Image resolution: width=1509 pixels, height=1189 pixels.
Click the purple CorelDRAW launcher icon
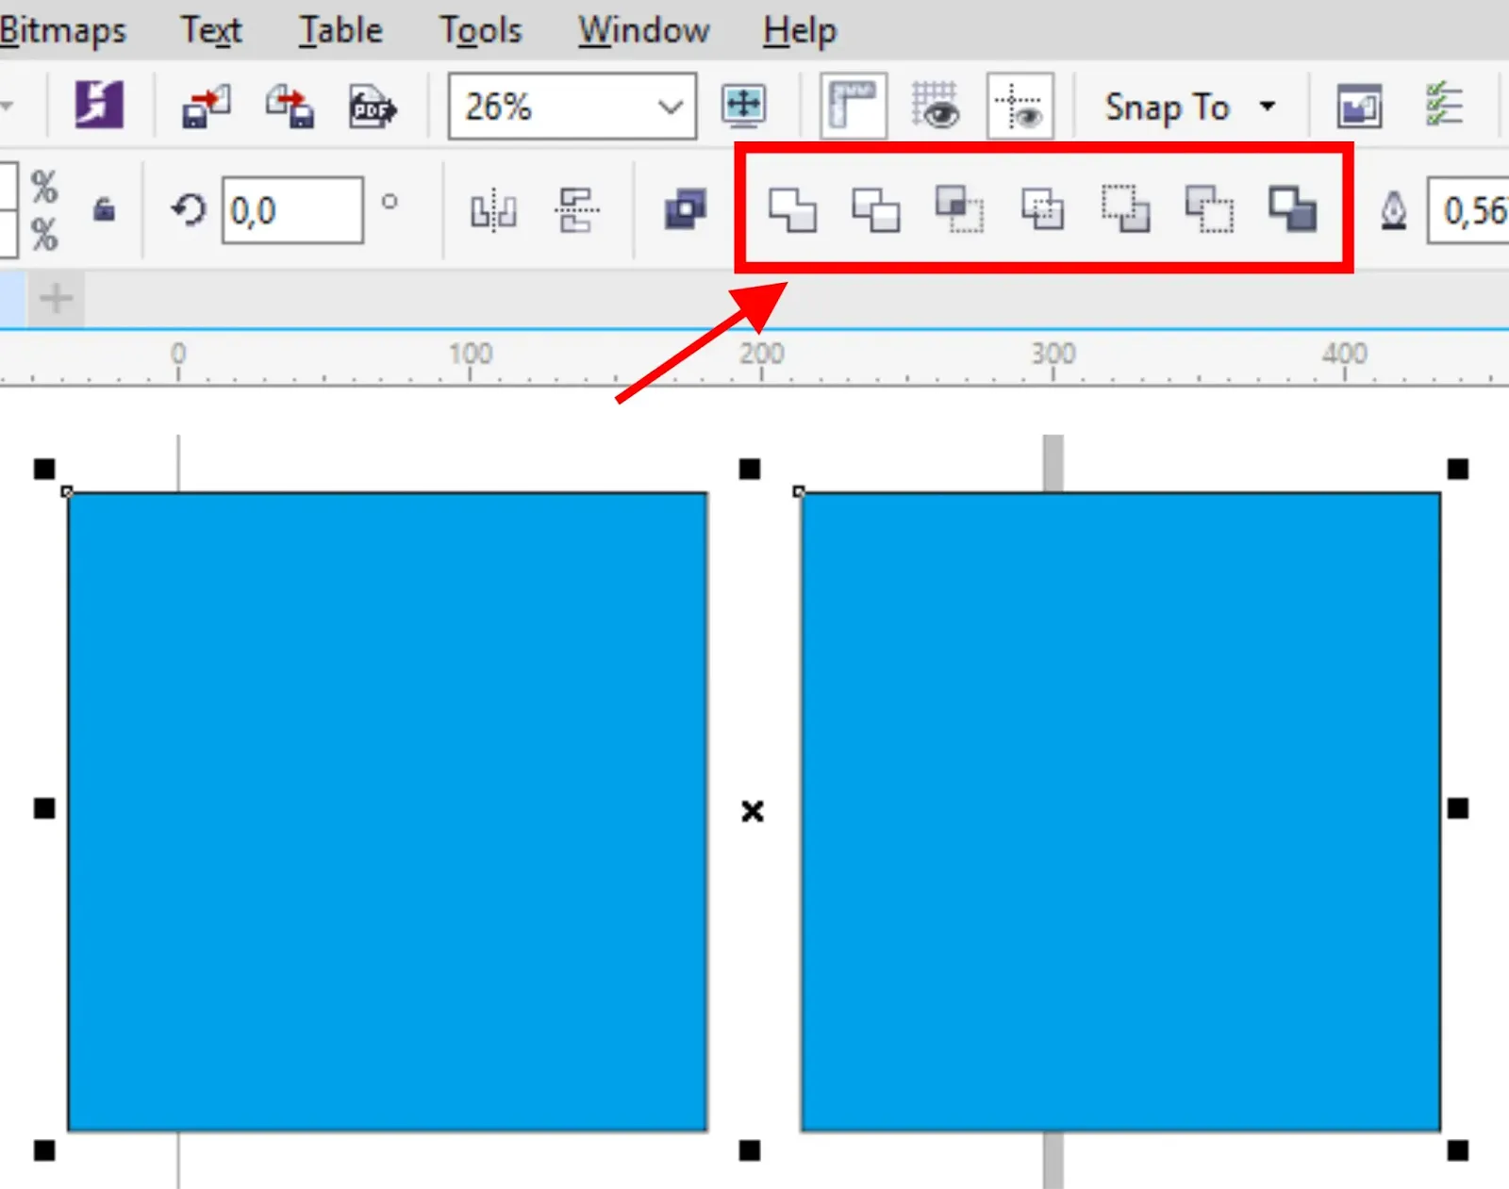coord(99,105)
